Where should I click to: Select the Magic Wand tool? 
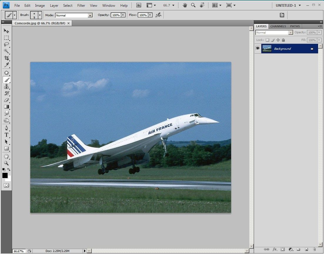click(6, 51)
